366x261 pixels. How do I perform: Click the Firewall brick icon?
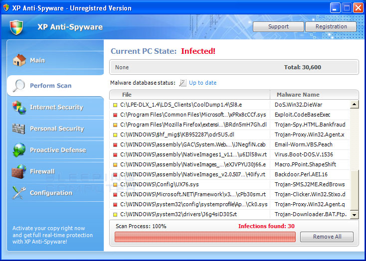click(18, 171)
